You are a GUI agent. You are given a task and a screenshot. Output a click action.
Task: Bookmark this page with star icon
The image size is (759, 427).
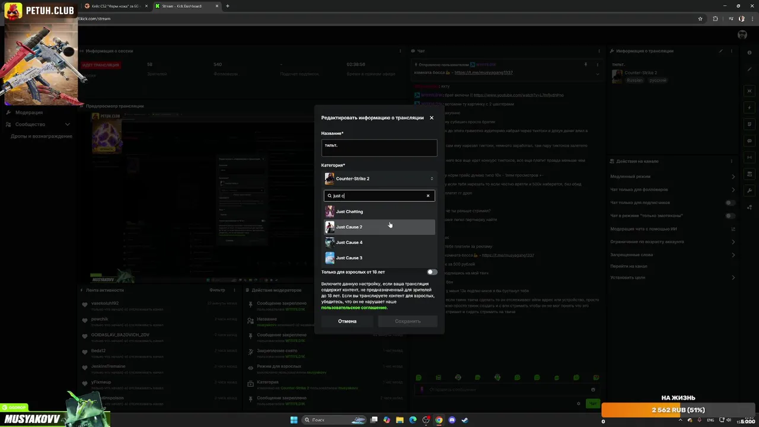pos(700,18)
